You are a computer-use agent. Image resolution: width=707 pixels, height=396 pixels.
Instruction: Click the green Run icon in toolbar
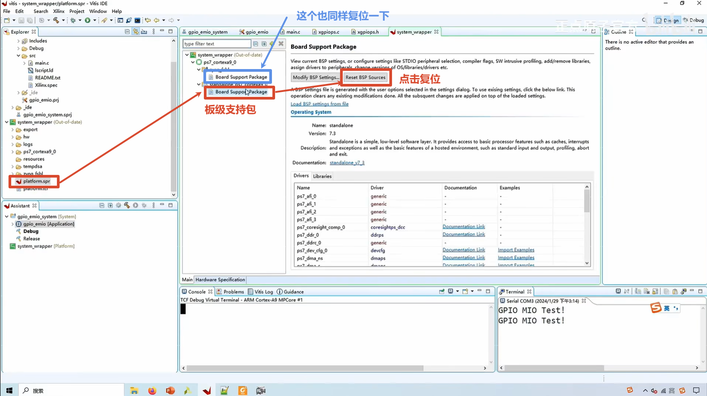coord(88,20)
